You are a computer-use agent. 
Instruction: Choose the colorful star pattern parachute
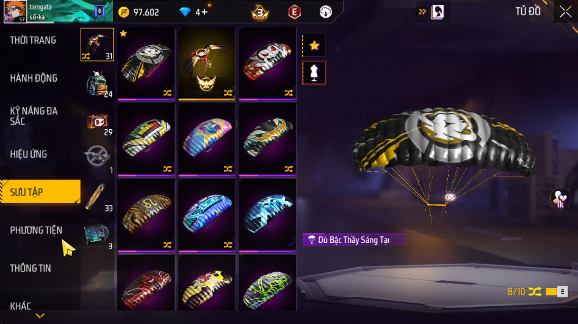(x=207, y=139)
